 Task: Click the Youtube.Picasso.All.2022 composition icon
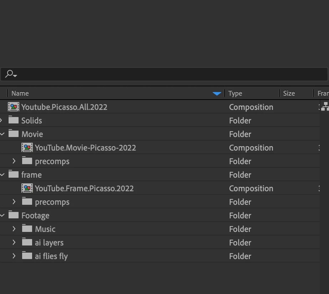pos(14,107)
